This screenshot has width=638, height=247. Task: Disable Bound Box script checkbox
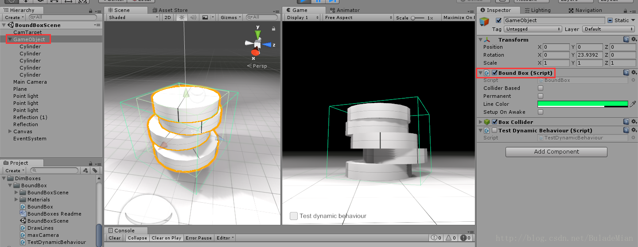tap(494, 73)
